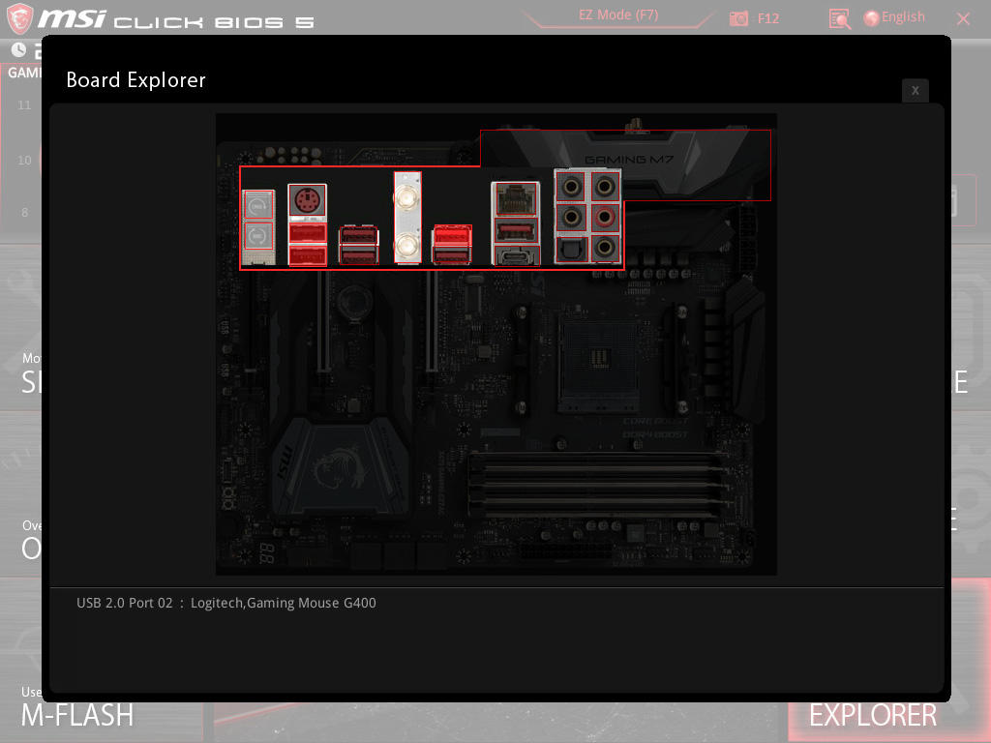The image size is (991, 743).
Task: Select lower USB port left of antenna connectors
Action: click(x=359, y=254)
